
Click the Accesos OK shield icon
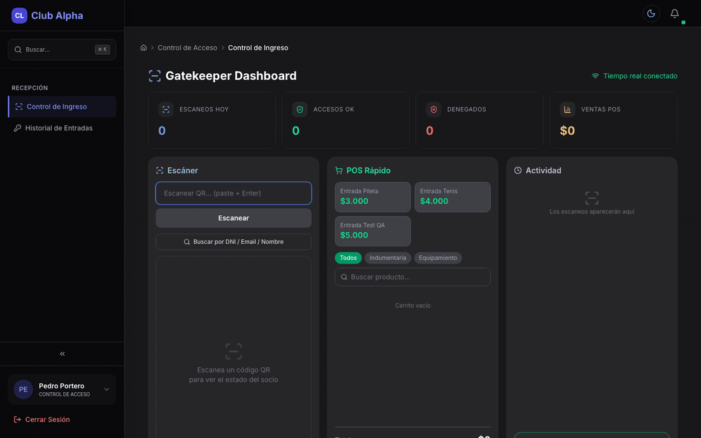(300, 109)
